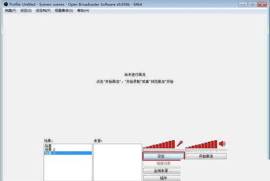Open the 帮助(H) help menu
The height and width of the screenshot is (181, 270).
pyautogui.click(x=83, y=11)
